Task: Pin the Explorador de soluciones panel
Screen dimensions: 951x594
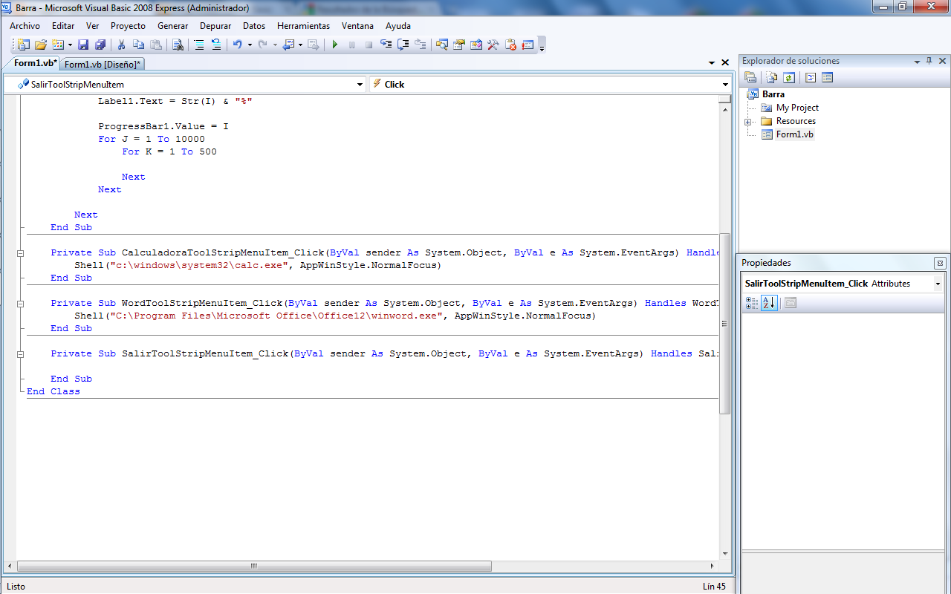Action: 929,61
